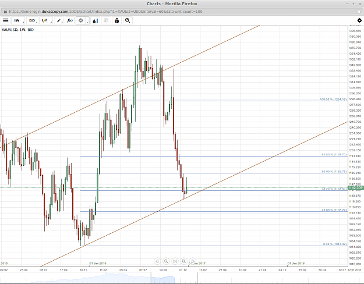The height and width of the screenshot is (284, 364).
Task: Click the 61.80 % Fibonacci level label
Action: click(x=334, y=155)
